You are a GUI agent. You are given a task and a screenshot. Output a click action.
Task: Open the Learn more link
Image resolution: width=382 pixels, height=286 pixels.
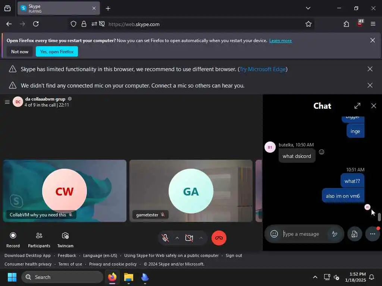[281, 41]
